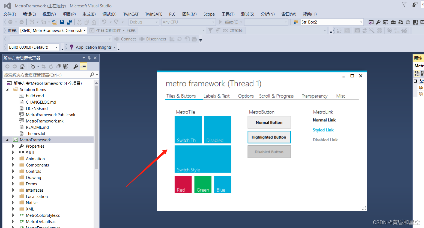The height and width of the screenshot is (228, 424).
Task: Click the Refresh icon in Solution Explorer
Action: pyautogui.click(x=51, y=66)
